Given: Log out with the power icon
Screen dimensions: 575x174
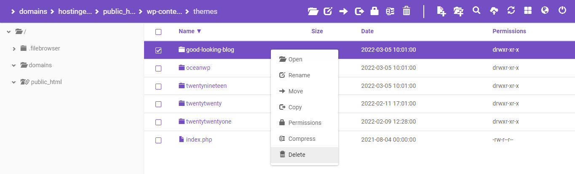Looking at the screenshot, I should pos(562,11).
